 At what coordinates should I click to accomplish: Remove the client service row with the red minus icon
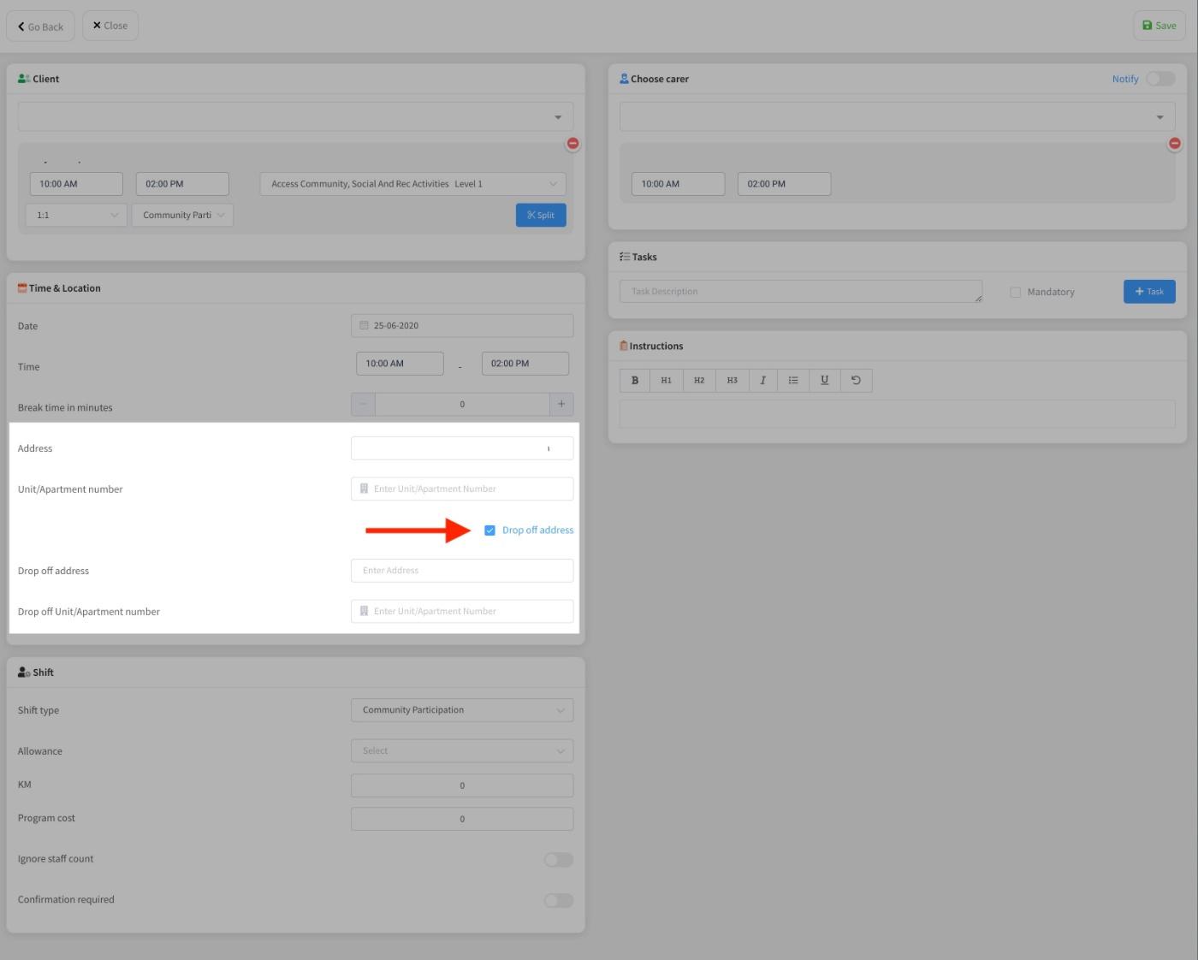coord(573,144)
